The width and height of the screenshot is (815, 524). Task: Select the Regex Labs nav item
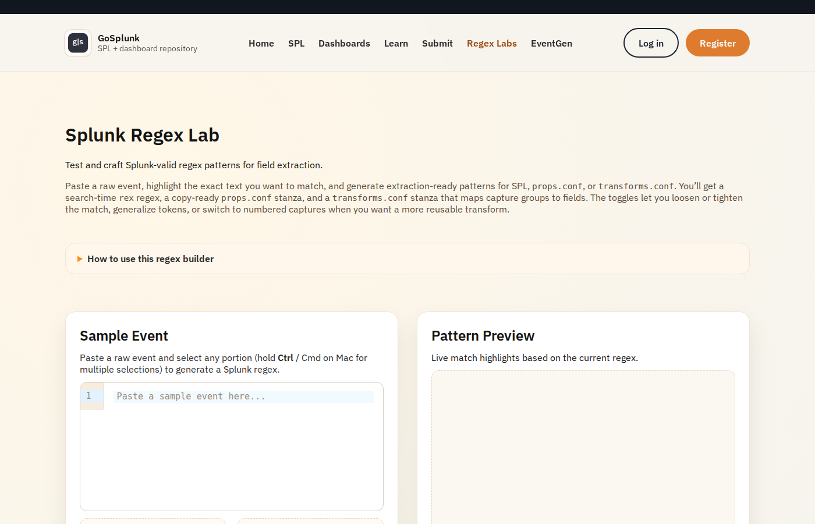(491, 43)
